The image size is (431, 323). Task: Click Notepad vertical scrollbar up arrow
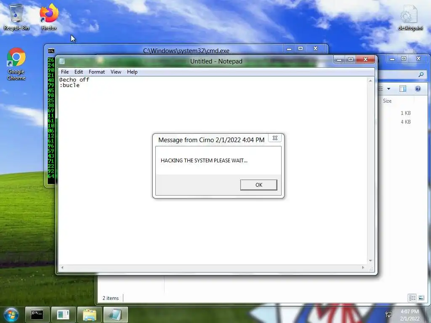click(370, 80)
